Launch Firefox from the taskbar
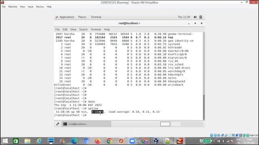Viewport: 259px width, 145px height. point(98,141)
